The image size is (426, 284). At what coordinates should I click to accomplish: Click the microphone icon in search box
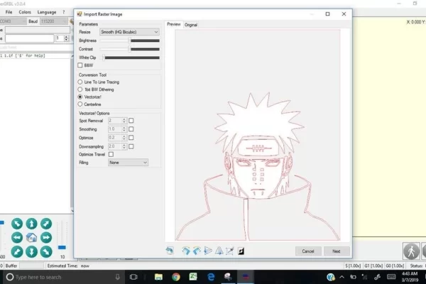(x=117, y=277)
